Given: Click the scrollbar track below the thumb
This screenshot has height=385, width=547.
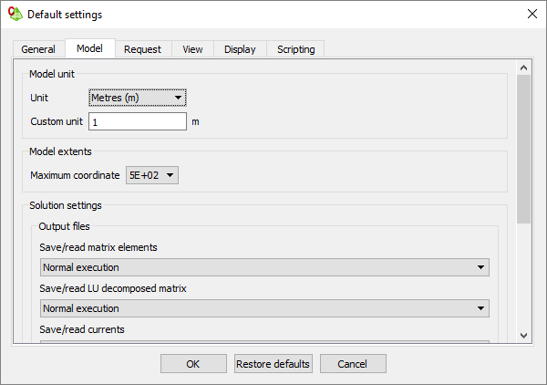Looking at the screenshot, I should tap(523, 274).
